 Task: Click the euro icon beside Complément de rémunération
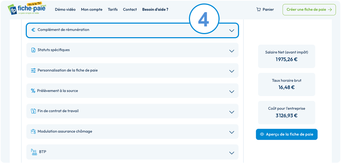tap(33, 30)
